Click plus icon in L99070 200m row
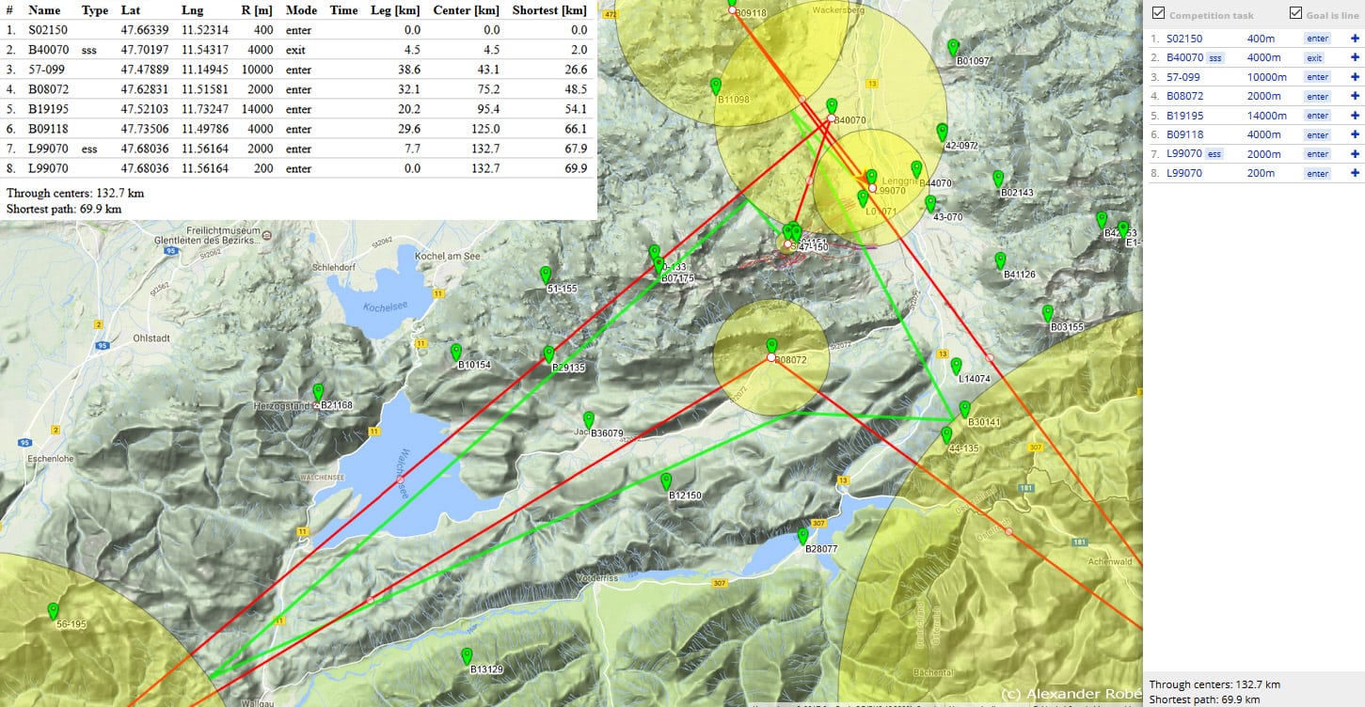Image resolution: width=1365 pixels, height=707 pixels. click(x=1355, y=173)
